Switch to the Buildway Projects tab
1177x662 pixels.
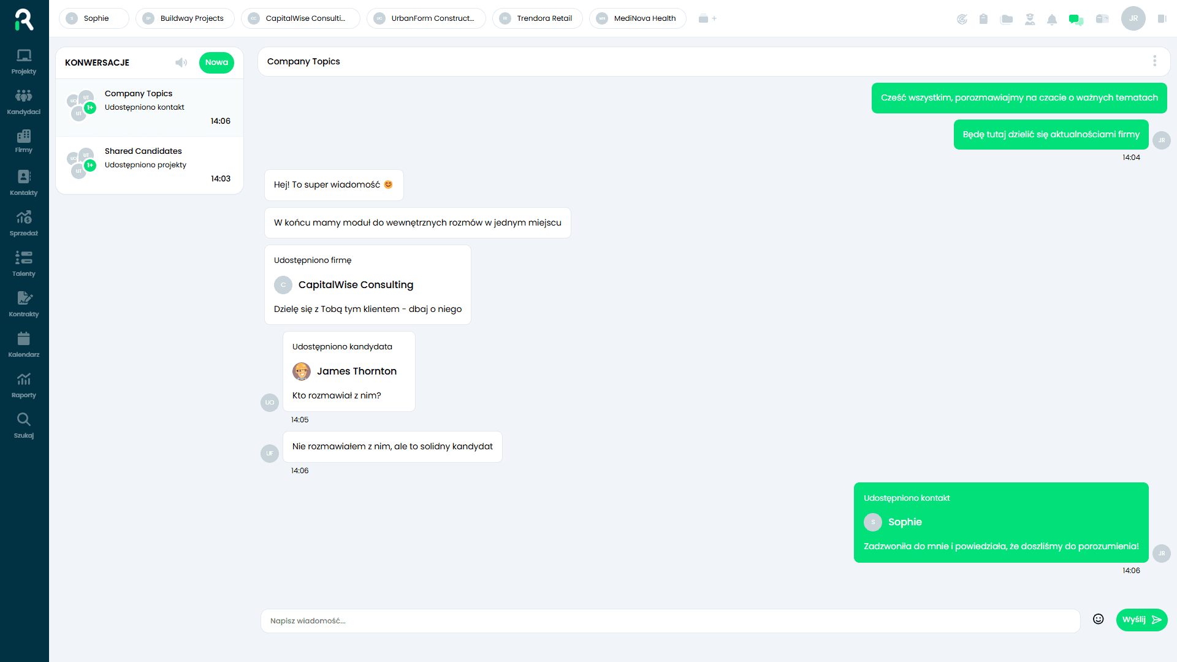(185, 18)
